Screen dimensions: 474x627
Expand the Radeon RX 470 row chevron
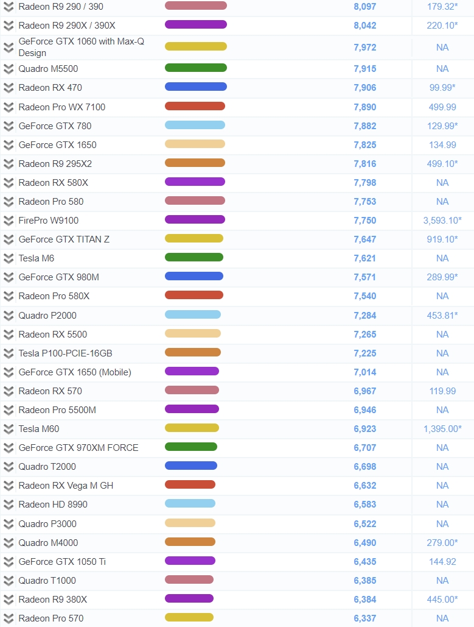coord(9,88)
